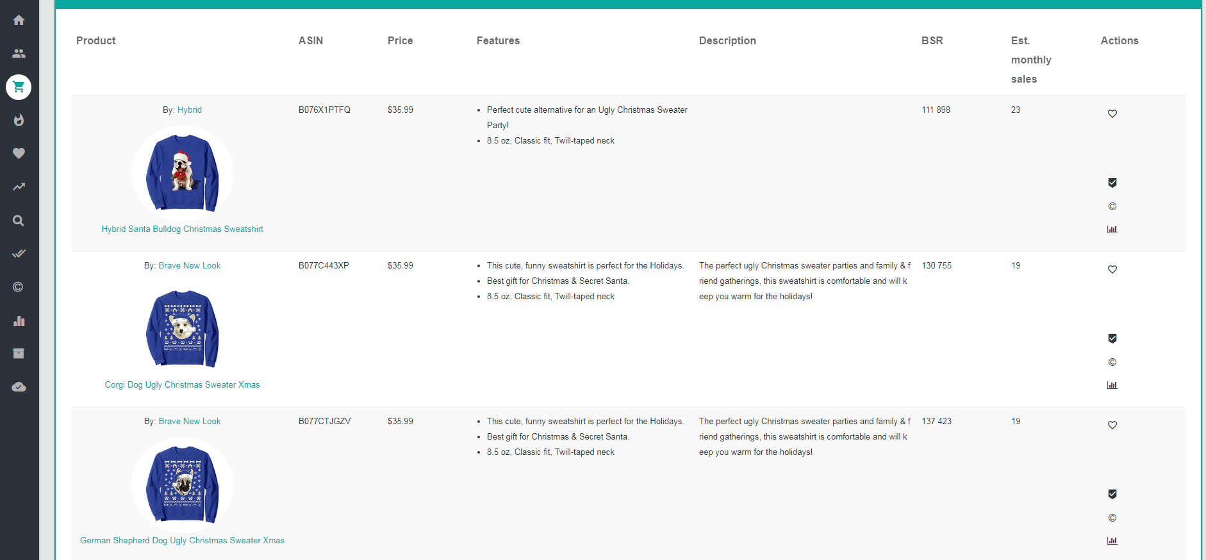This screenshot has width=1206, height=560.
Task: Click the $35.99 price in Corgi row
Action: [401, 265]
